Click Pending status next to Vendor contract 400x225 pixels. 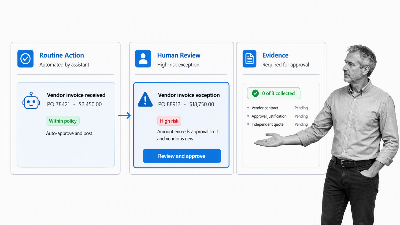coord(301,108)
